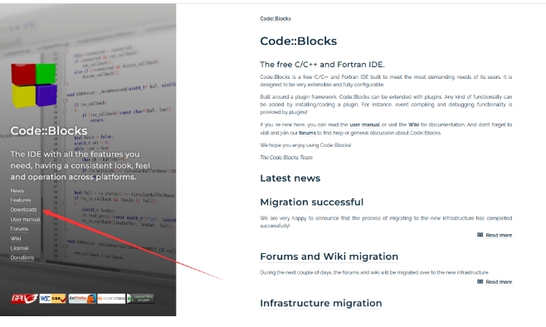Viewport: 546px width, 327px height.
Task: Open the Migration successful news heading
Action: (312, 202)
